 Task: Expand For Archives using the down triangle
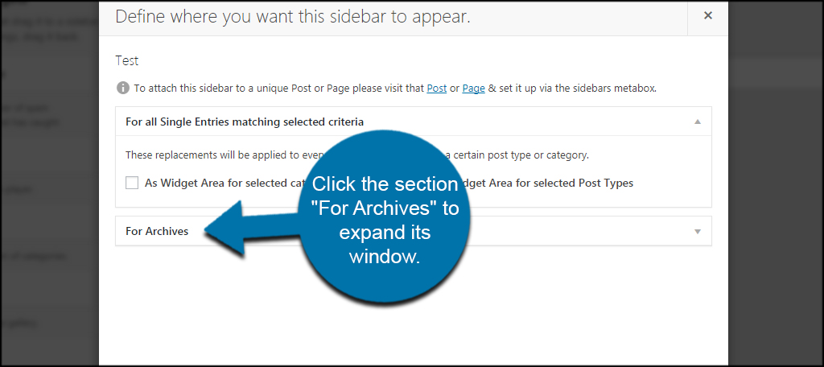tap(698, 231)
